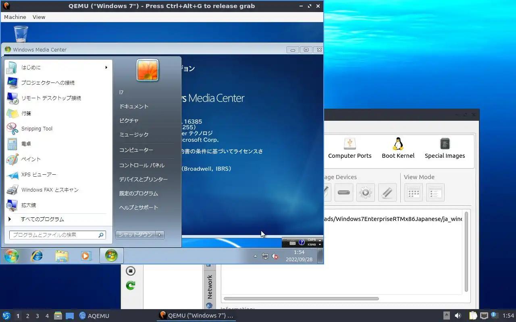Open the Windows clock showing 2022/09/28
This screenshot has height=322, width=516.
click(299, 256)
